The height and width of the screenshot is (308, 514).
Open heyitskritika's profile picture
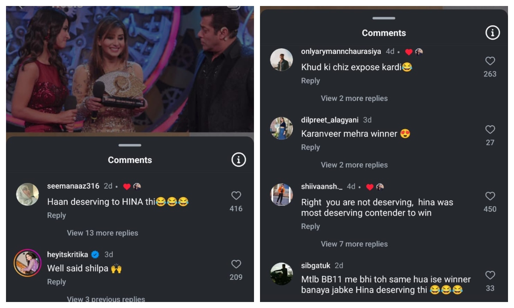[x=27, y=262]
